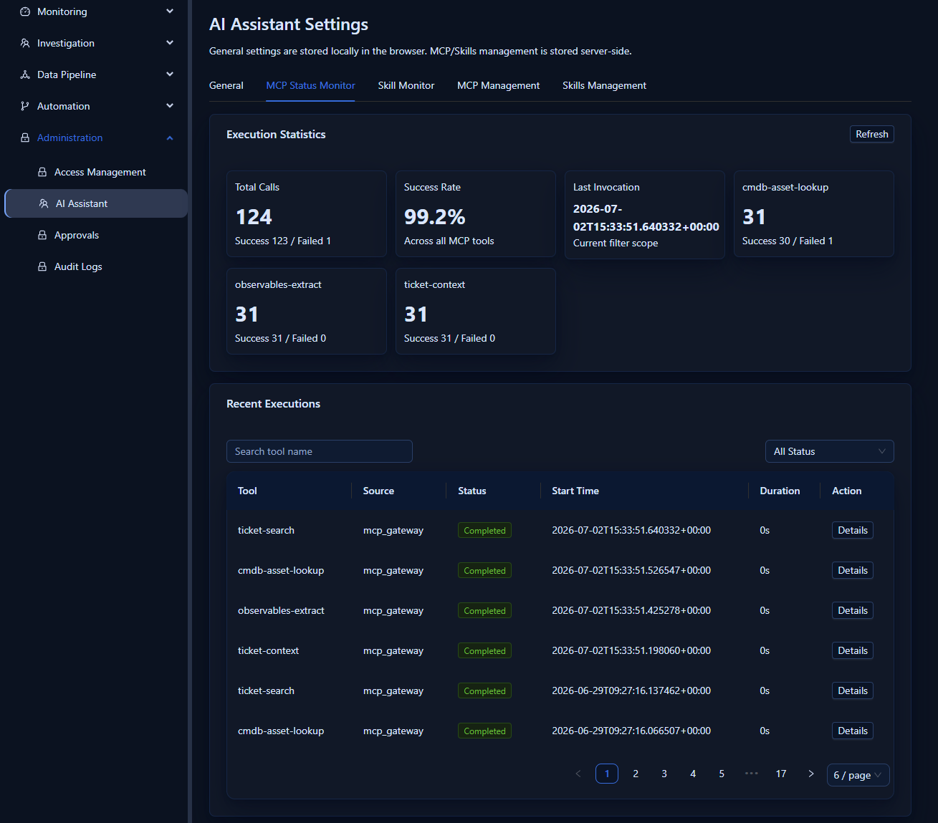Image resolution: width=938 pixels, height=823 pixels.
Task: Open the 6 / page size dropdown
Action: click(858, 775)
